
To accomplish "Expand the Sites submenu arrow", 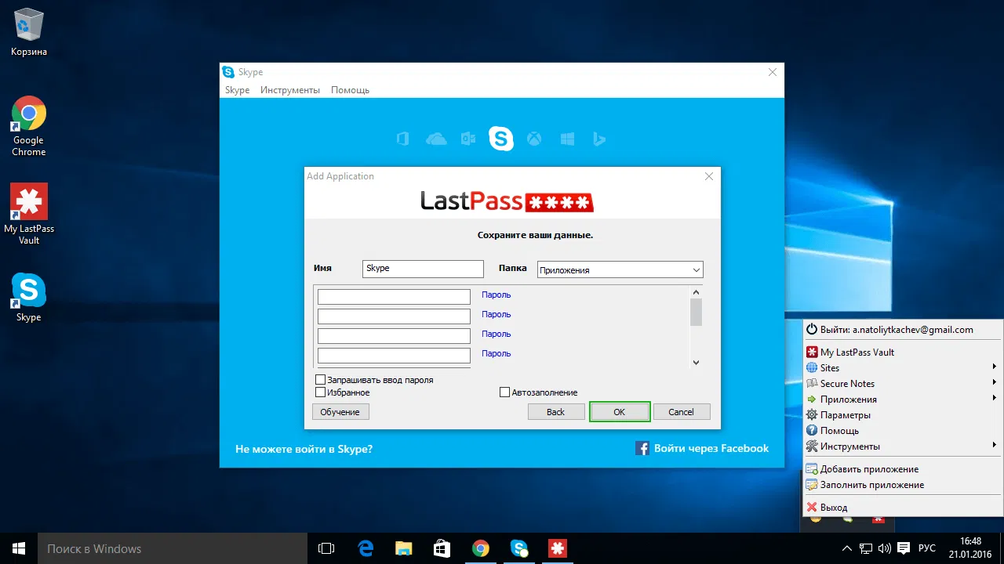I will (x=995, y=367).
